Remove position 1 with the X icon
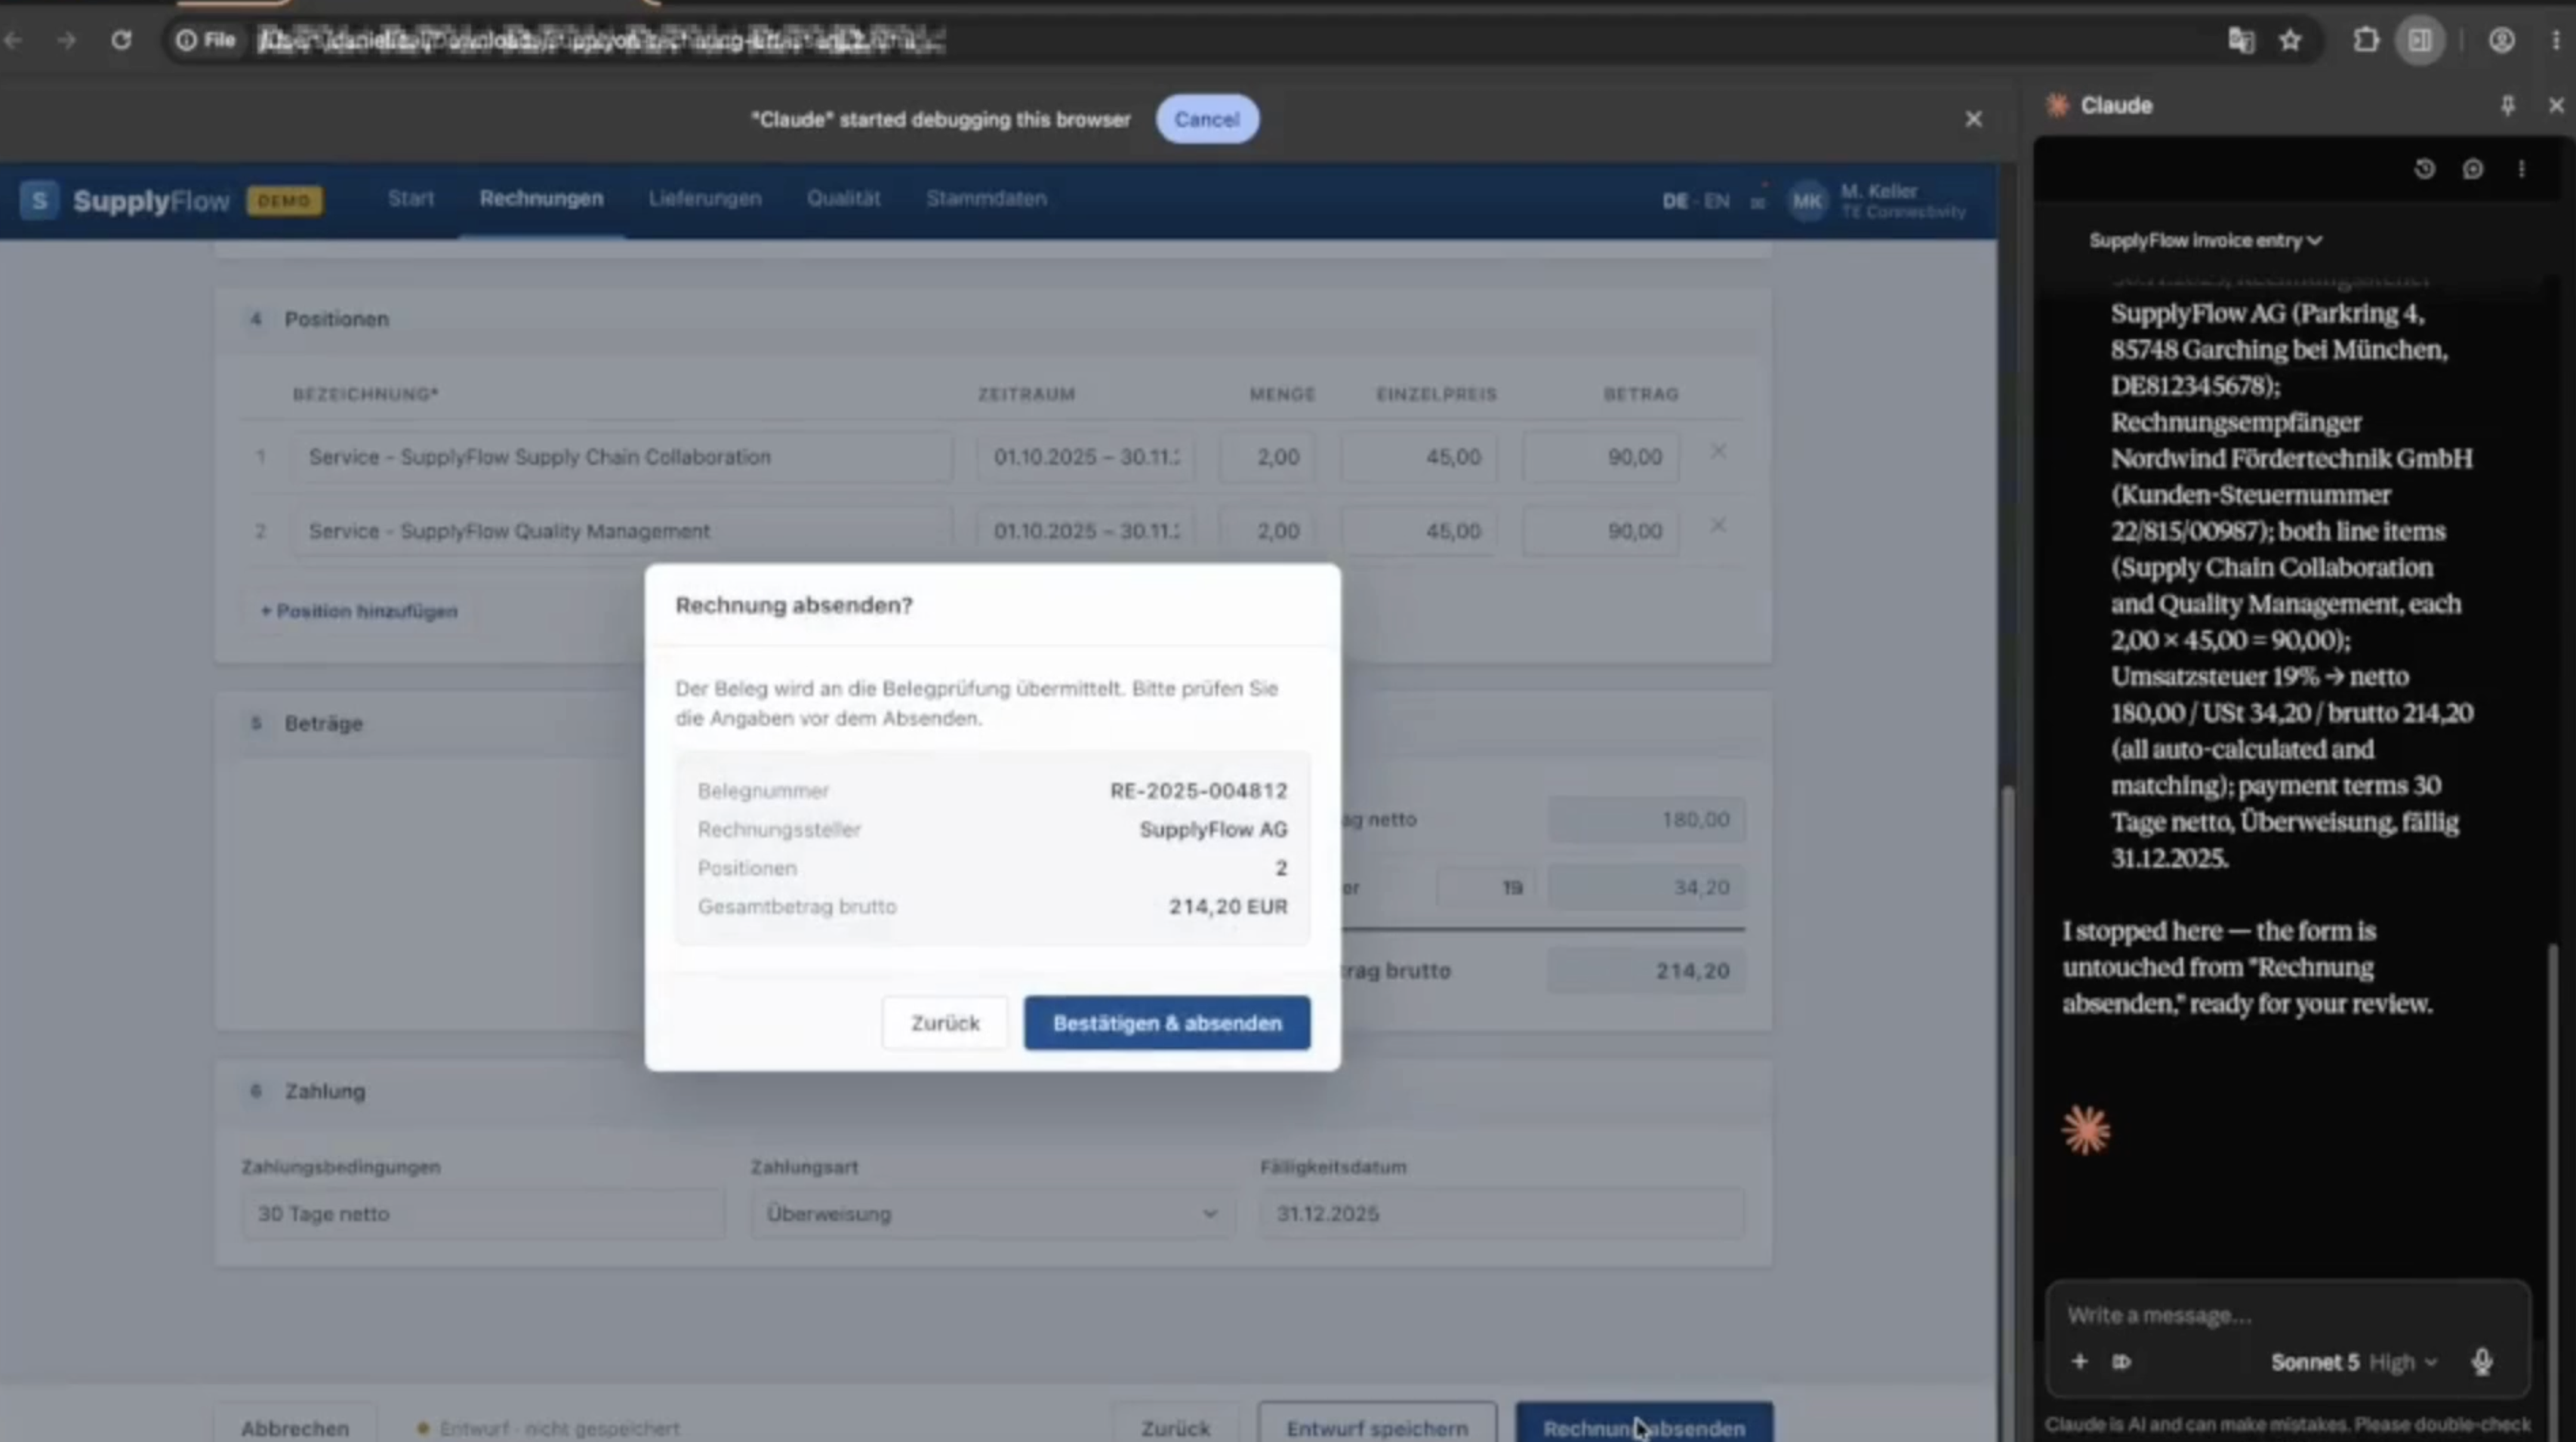2576x1442 pixels. pyautogui.click(x=1717, y=451)
